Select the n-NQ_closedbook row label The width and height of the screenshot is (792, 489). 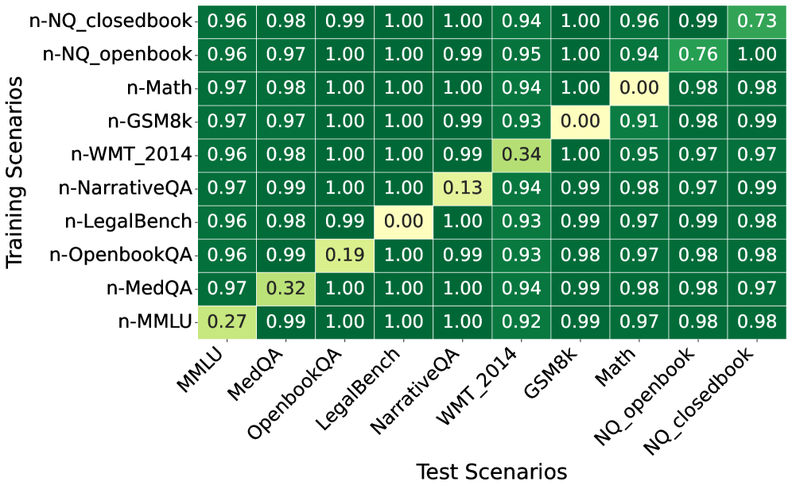click(x=111, y=22)
